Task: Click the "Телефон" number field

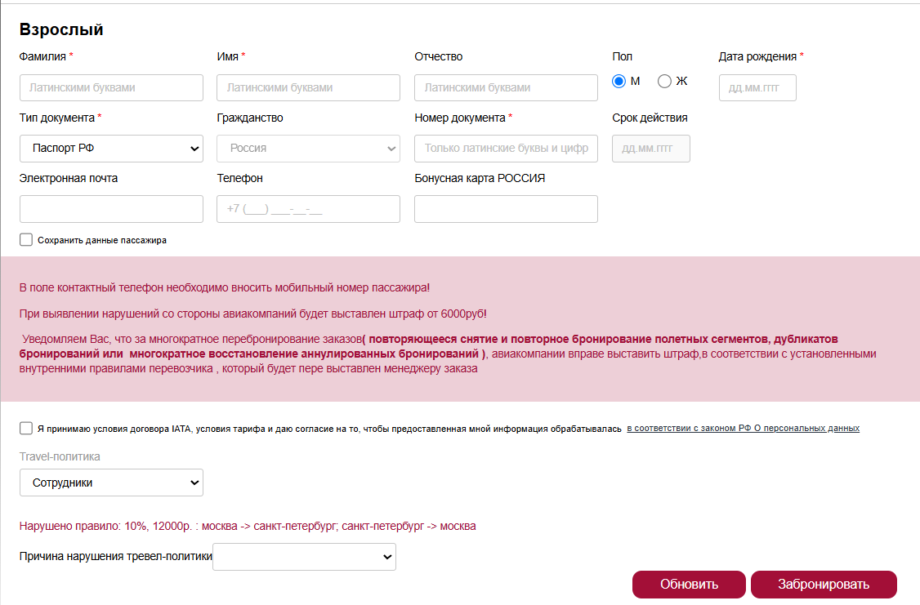Action: 309,209
